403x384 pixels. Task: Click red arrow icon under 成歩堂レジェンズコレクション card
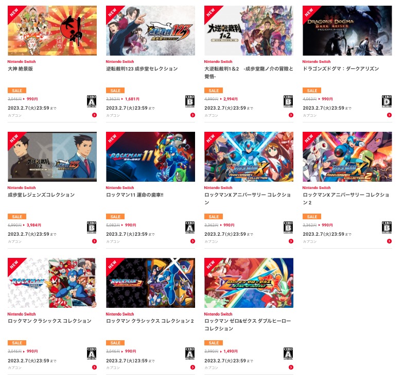point(94,241)
